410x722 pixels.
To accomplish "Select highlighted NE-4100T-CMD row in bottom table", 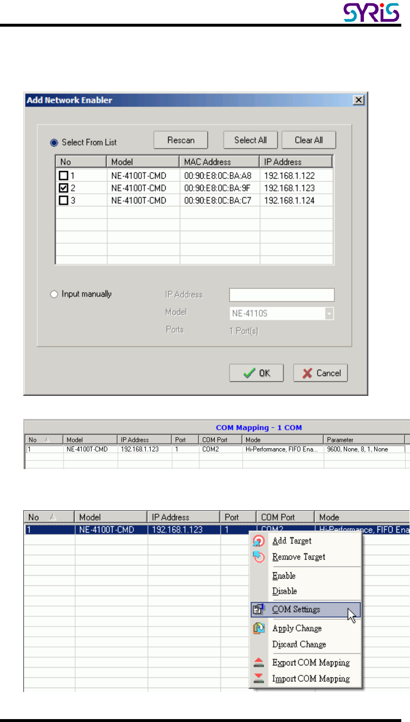I will pyautogui.click(x=217, y=530).
